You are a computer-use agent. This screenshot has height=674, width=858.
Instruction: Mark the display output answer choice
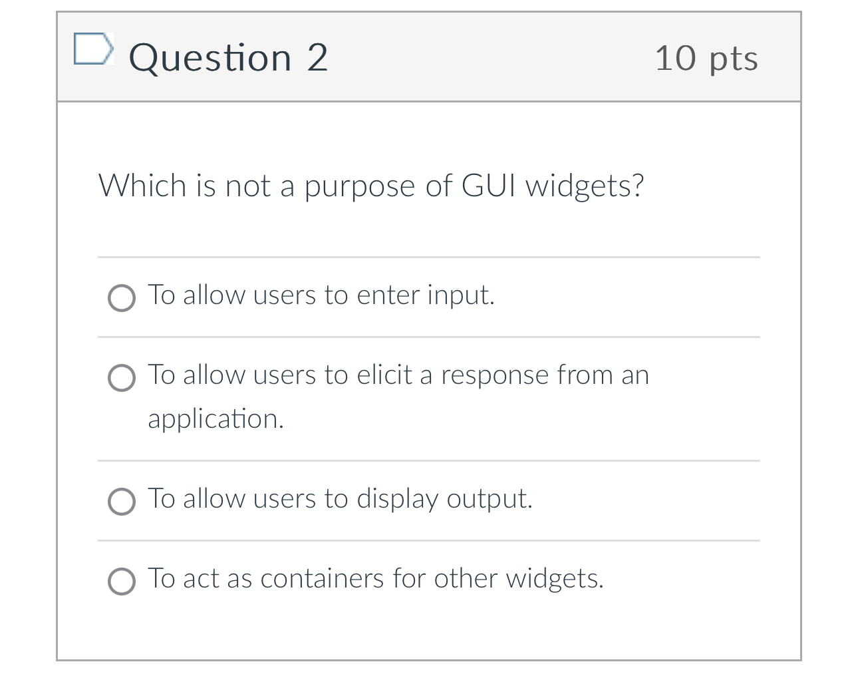(122, 502)
